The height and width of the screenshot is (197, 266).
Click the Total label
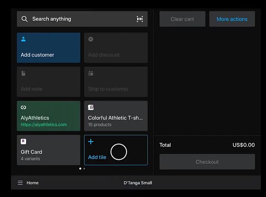[x=165, y=145]
